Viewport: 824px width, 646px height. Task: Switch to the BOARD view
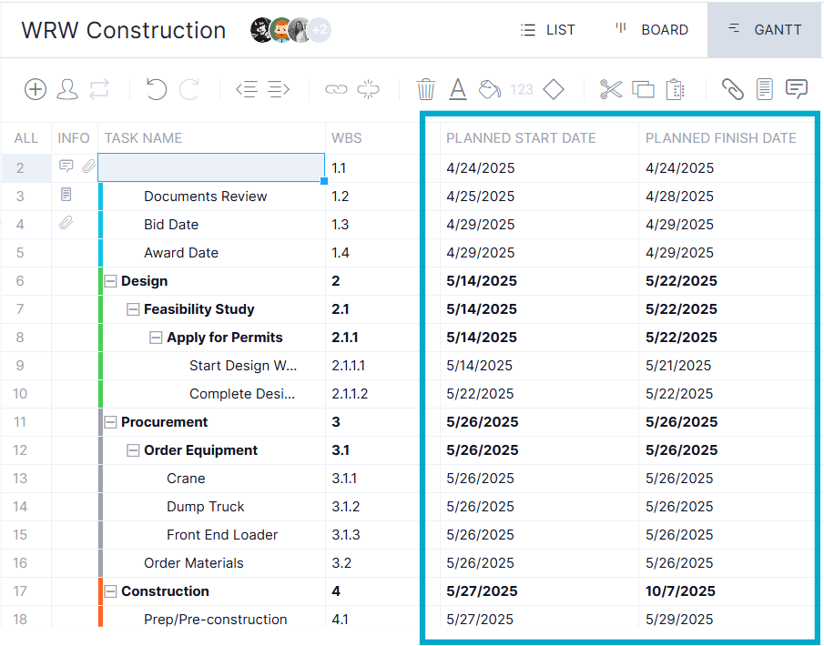coord(650,29)
